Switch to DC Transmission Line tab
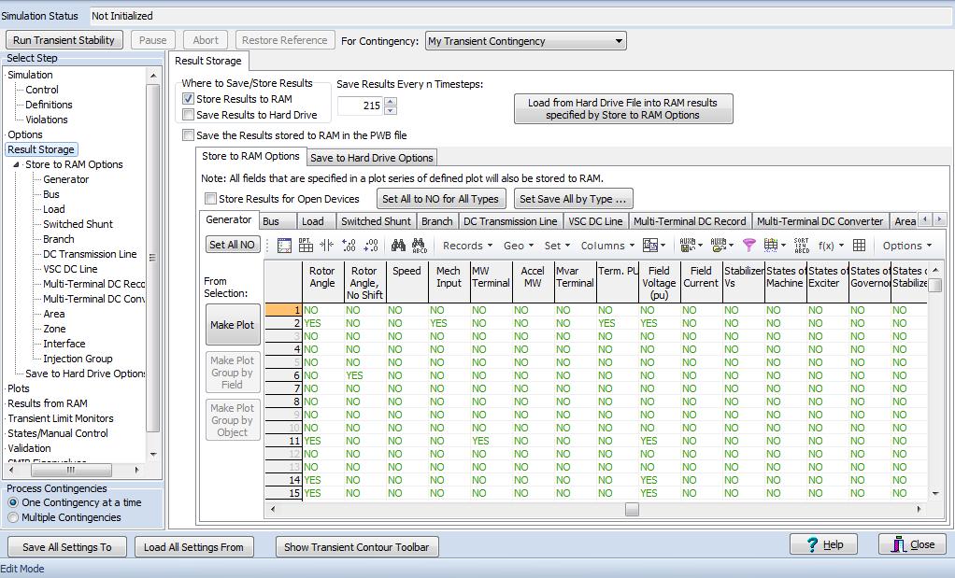 [510, 221]
